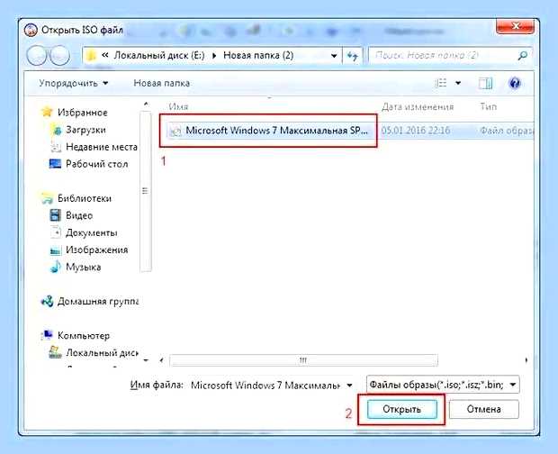Click the horizontal scrollbar left arrow
The image size is (558, 454).
[162, 360]
